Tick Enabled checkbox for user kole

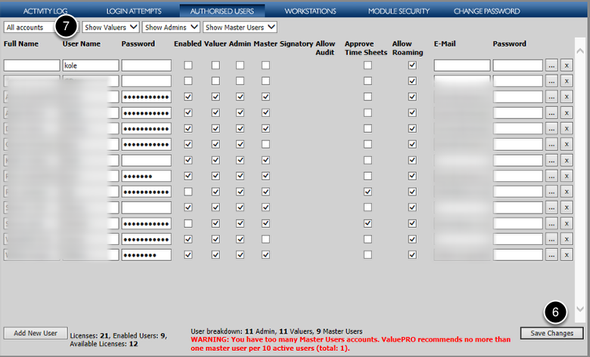[188, 66]
